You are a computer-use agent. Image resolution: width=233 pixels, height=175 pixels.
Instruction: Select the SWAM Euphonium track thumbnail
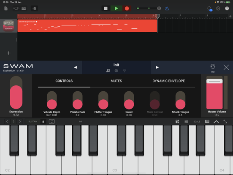8,26
